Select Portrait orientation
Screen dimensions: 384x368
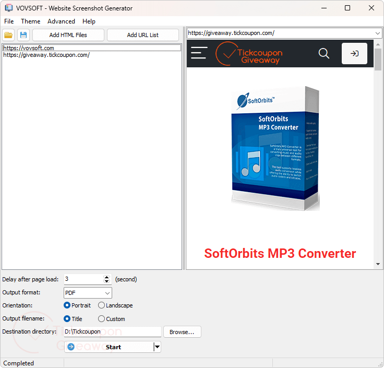(77, 305)
